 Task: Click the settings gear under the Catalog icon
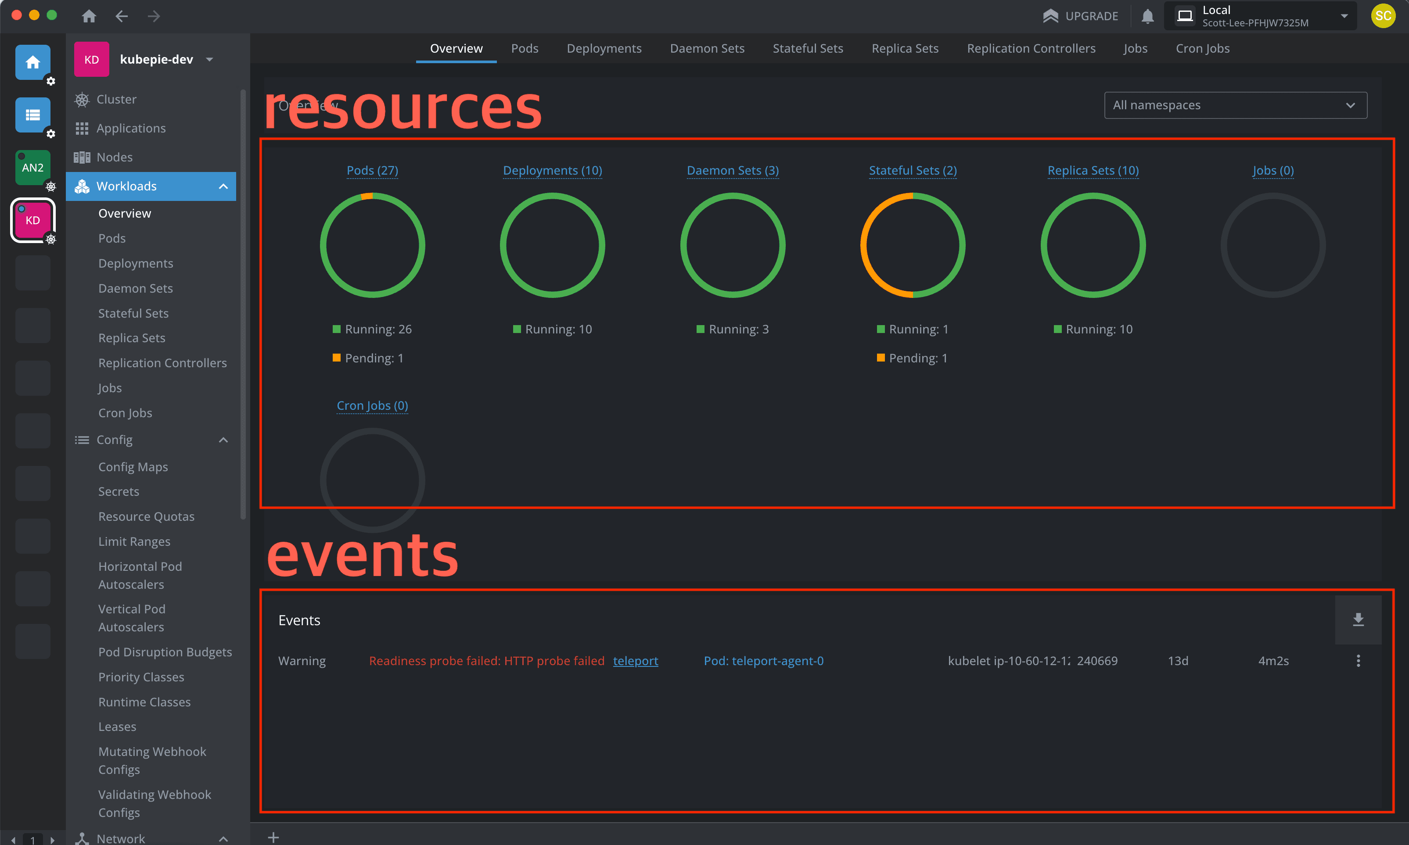point(50,134)
